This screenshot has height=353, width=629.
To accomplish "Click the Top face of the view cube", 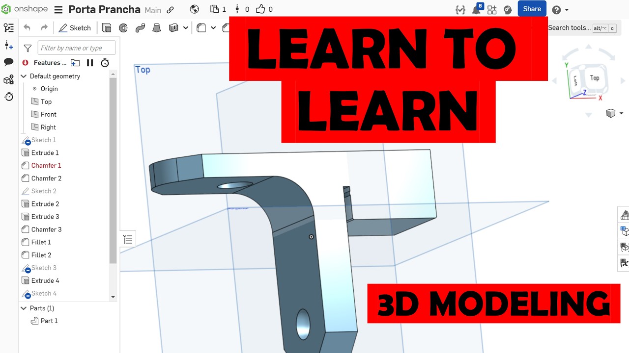I will [x=594, y=78].
